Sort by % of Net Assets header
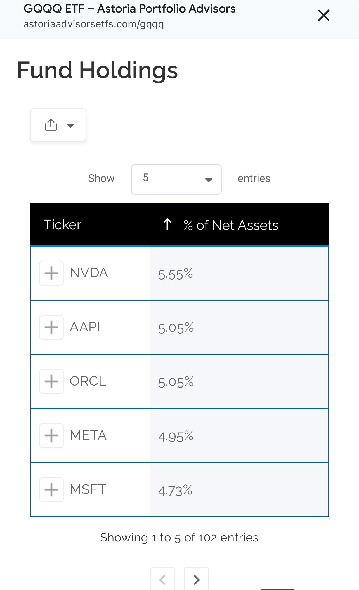Image resolution: width=359 pixels, height=590 pixels. (x=231, y=225)
